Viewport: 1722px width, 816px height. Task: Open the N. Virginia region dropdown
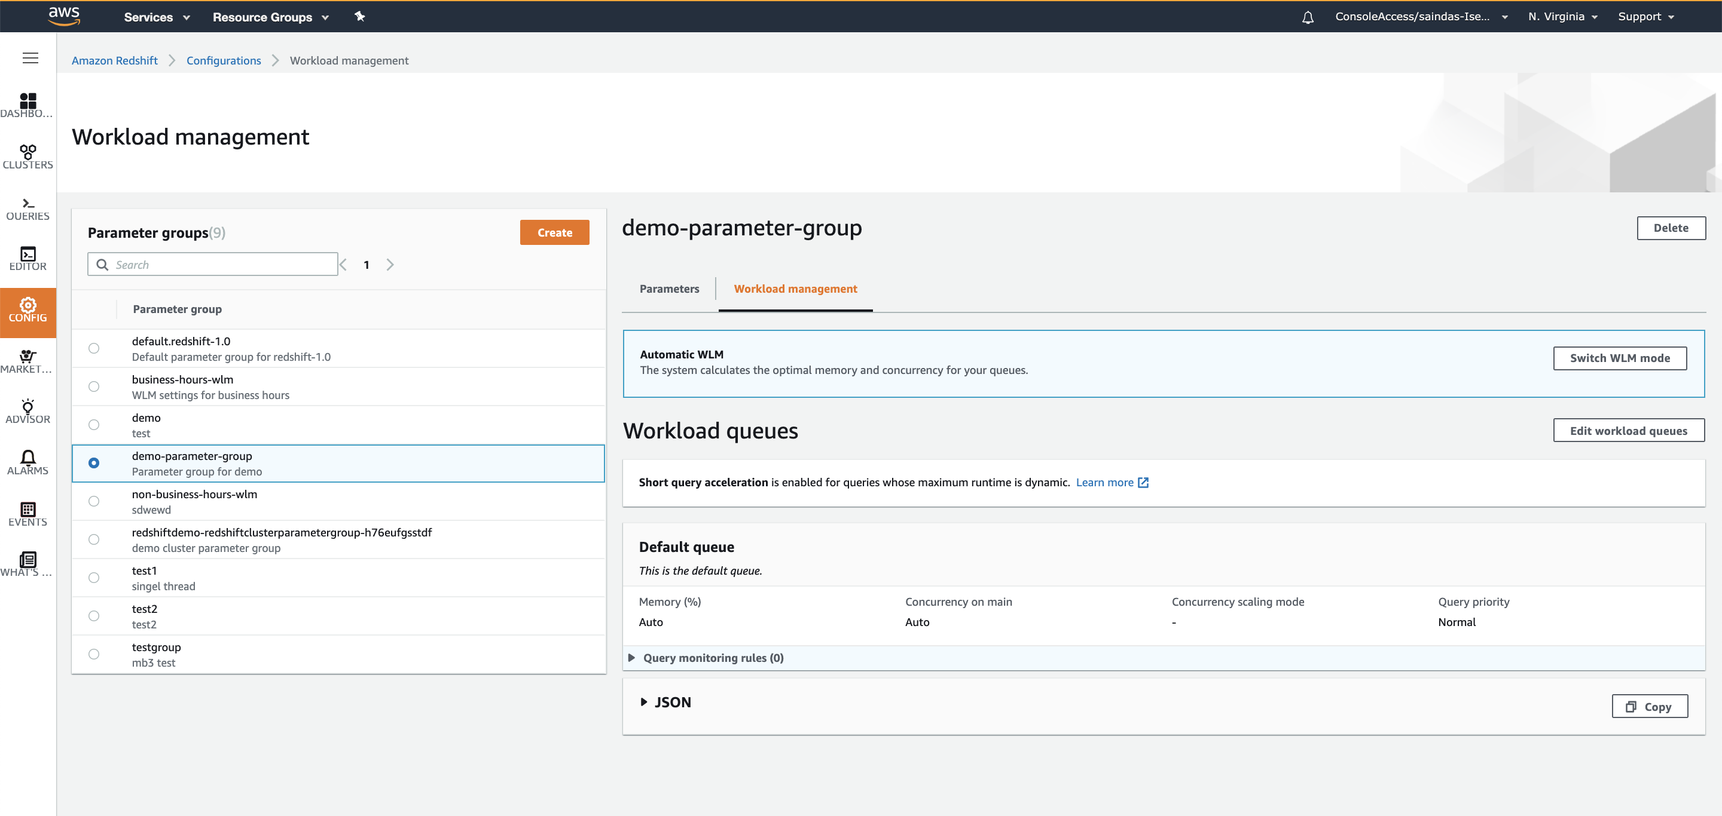[1563, 17]
